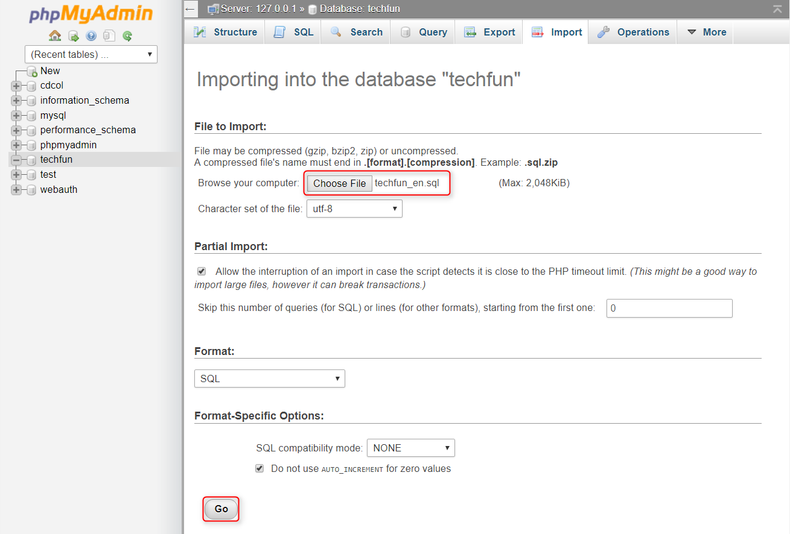Expand the webauth database node
This screenshot has width=790, height=534.
(x=16, y=190)
